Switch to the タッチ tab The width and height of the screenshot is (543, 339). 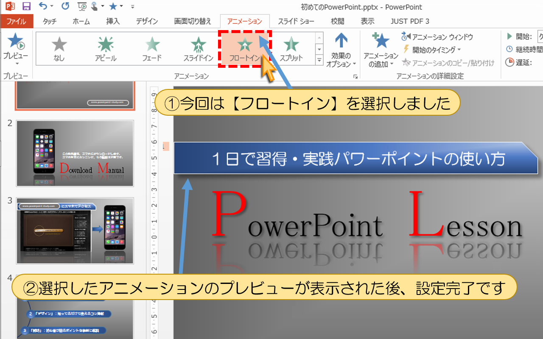[x=50, y=21]
